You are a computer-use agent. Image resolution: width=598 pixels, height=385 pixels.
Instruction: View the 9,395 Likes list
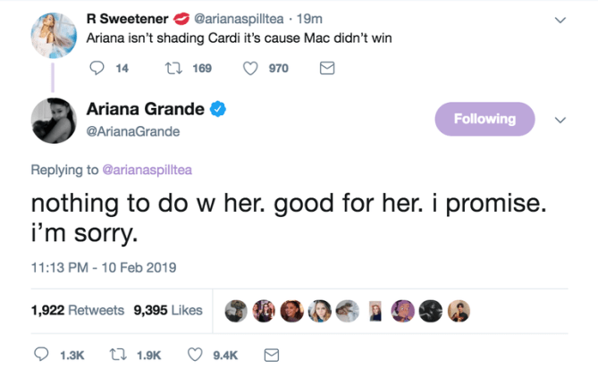[167, 311]
